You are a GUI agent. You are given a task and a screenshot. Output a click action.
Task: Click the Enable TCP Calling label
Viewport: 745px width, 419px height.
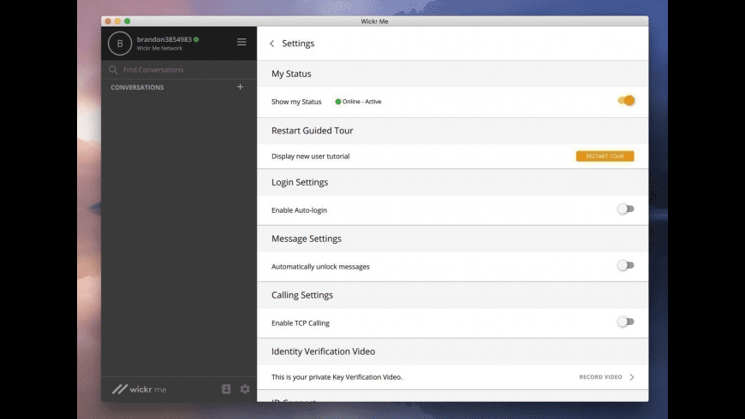301,323
